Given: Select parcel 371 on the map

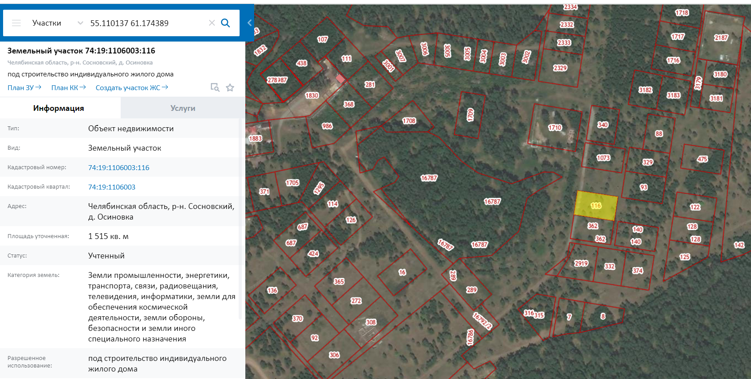Looking at the screenshot, I should tap(264, 192).
